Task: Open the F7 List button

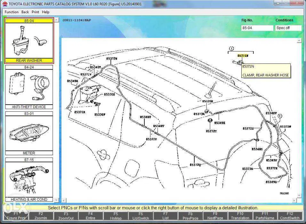Action: tap(165, 216)
